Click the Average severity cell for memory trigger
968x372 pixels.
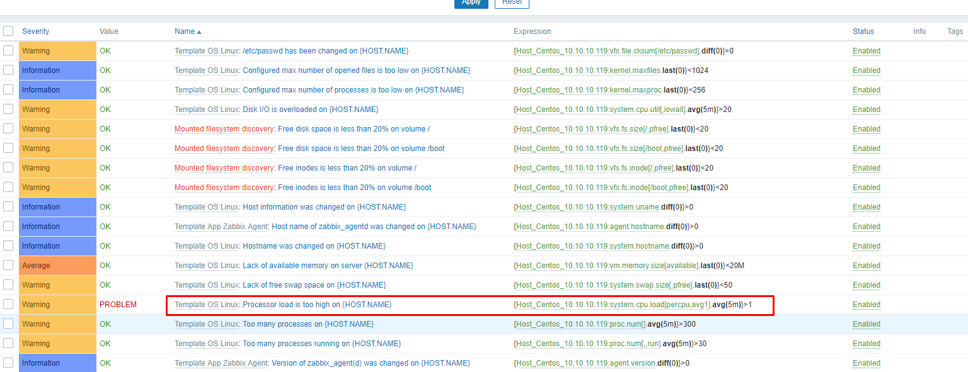tap(57, 266)
